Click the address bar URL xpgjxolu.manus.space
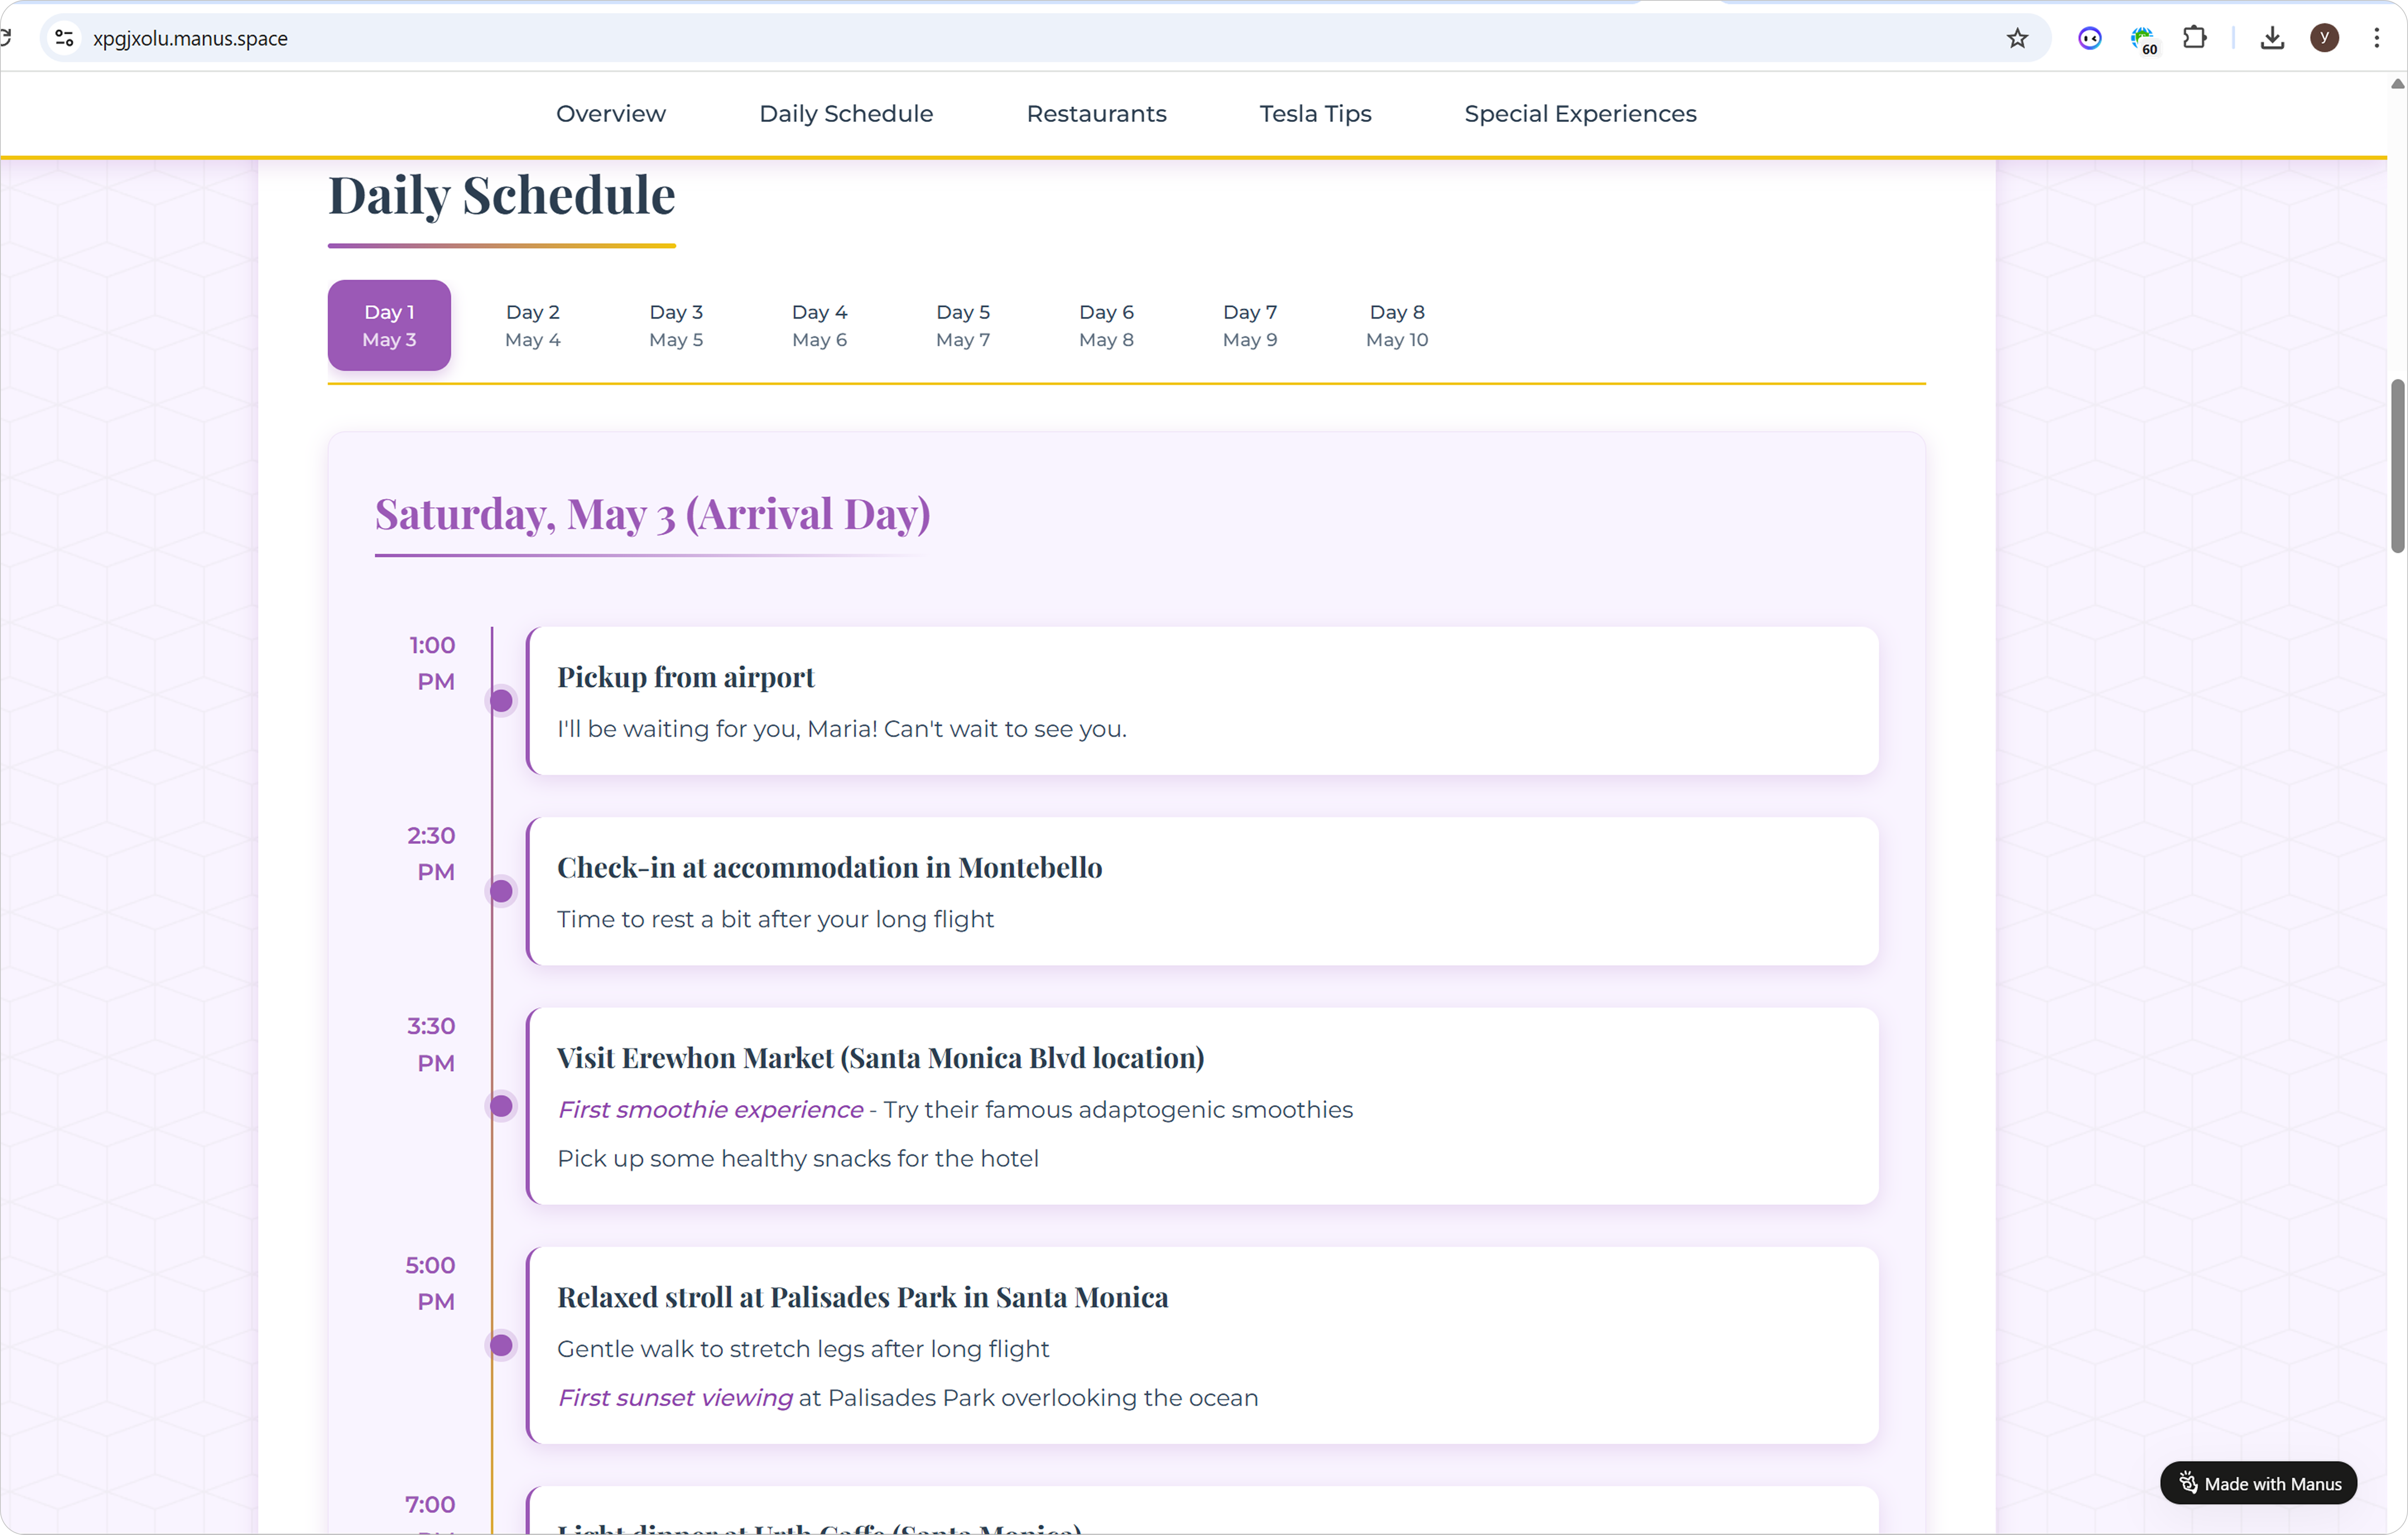The image size is (2408, 1535). pyautogui.click(x=190, y=38)
